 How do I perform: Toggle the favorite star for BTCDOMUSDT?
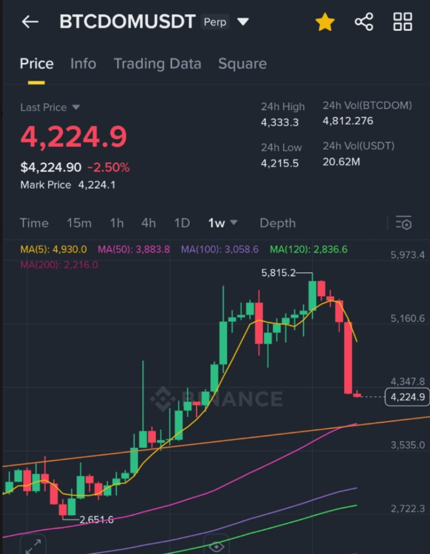[x=325, y=22]
